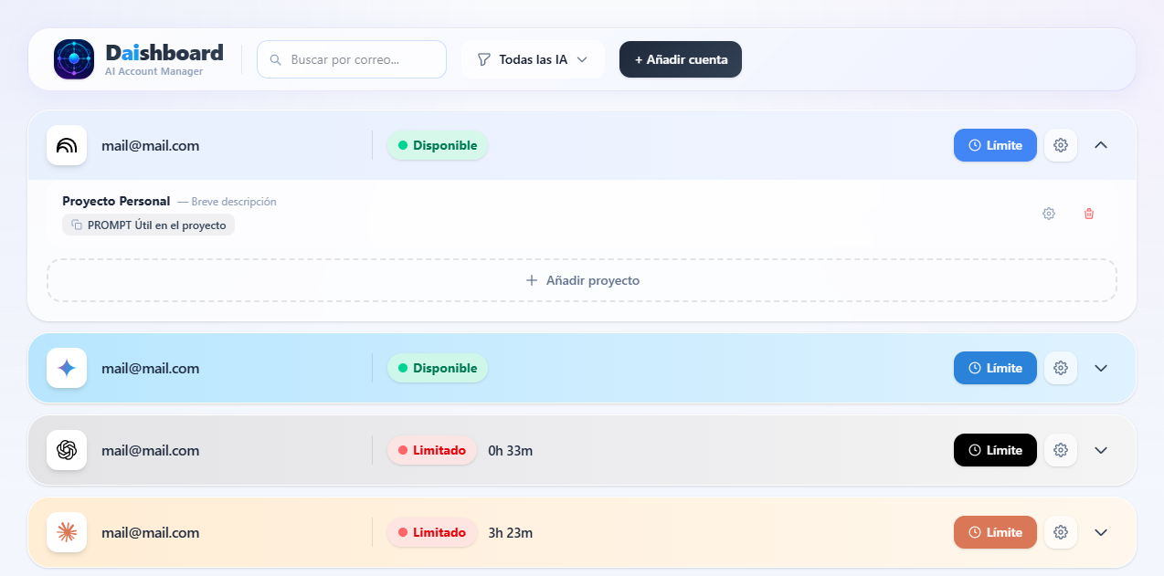
Task: Focus the Buscar por correo search field
Action: click(x=352, y=59)
